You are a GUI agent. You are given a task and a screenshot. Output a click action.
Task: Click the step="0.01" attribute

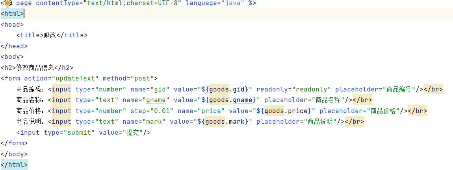click(x=152, y=111)
